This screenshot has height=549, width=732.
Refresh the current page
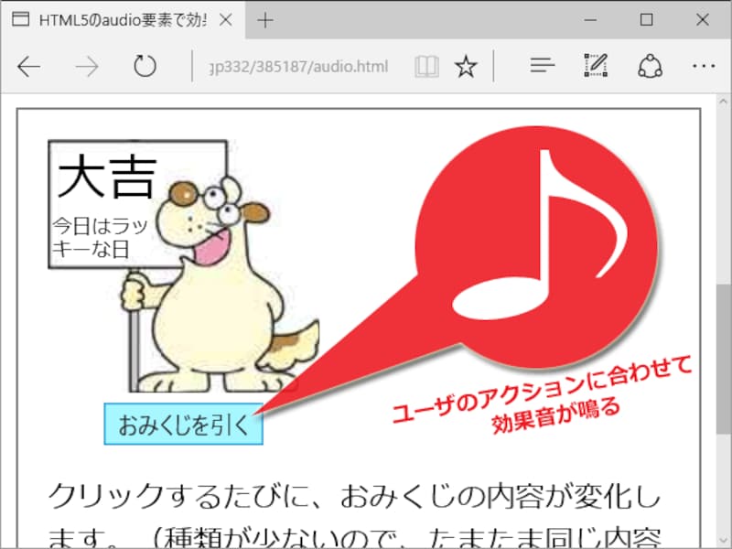point(145,67)
